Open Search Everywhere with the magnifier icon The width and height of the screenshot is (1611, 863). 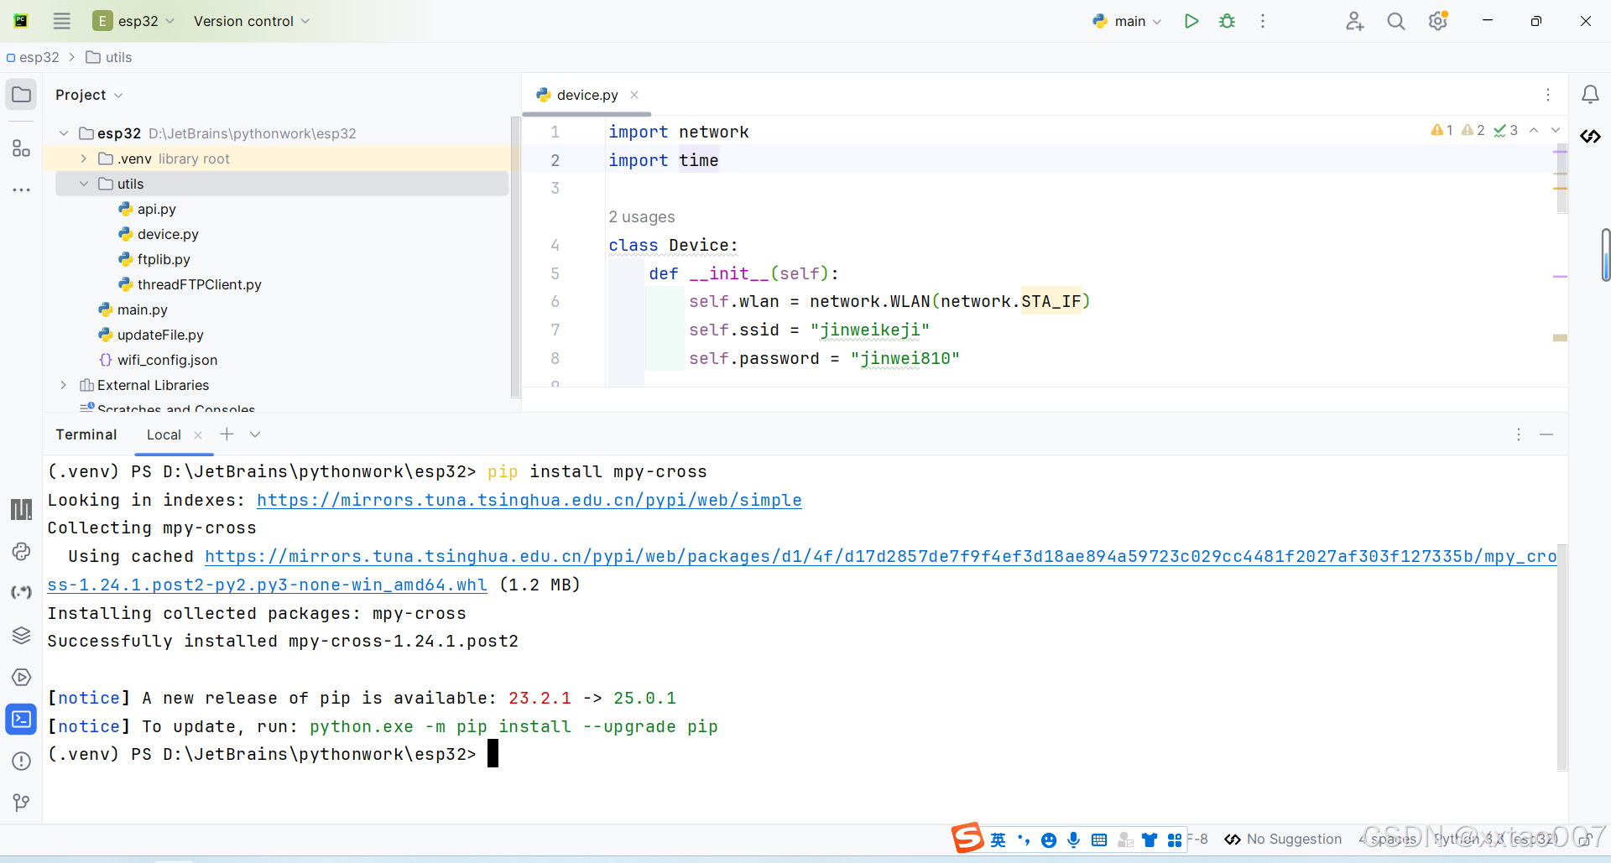[x=1395, y=21]
